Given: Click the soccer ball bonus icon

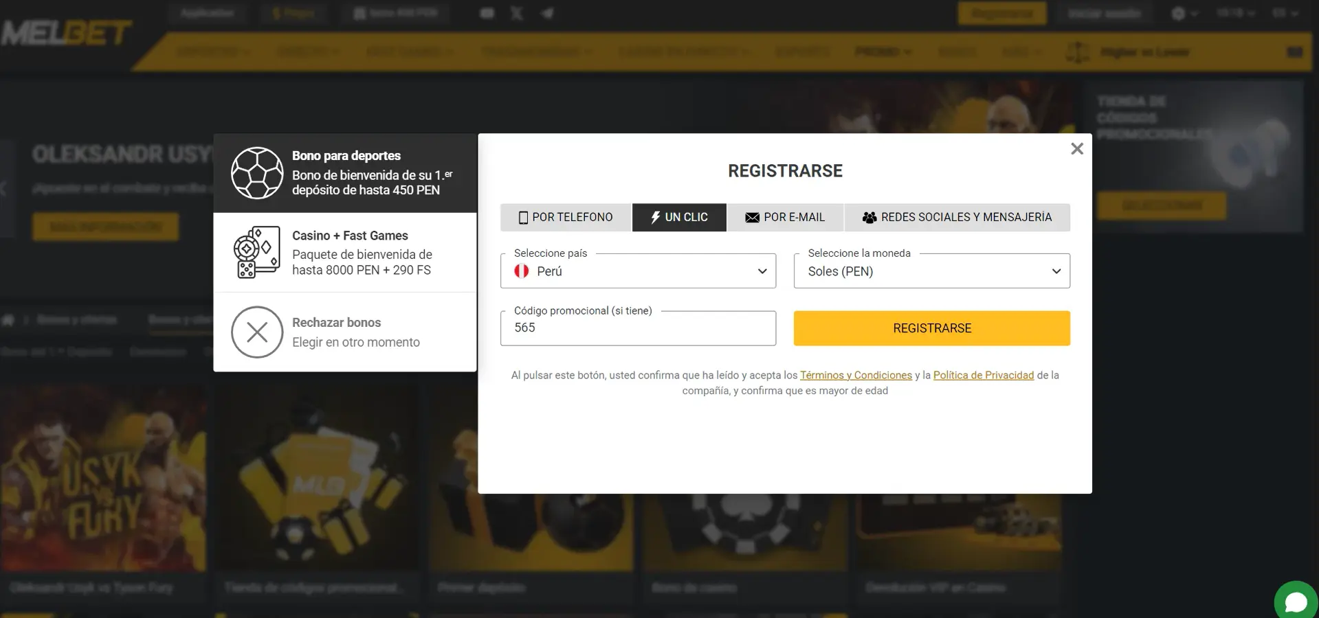Looking at the screenshot, I should (257, 173).
